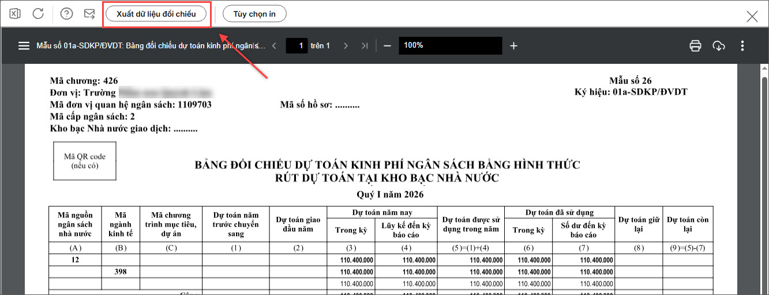769x295 pixels.
Task: Go to next PDF page arrow
Action: [346, 46]
